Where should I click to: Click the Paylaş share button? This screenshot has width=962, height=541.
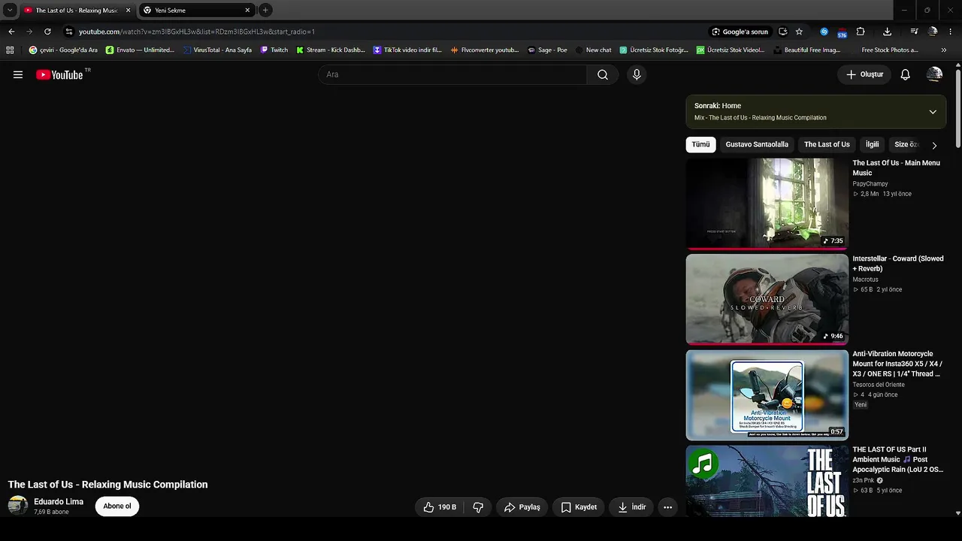pyautogui.click(x=522, y=507)
